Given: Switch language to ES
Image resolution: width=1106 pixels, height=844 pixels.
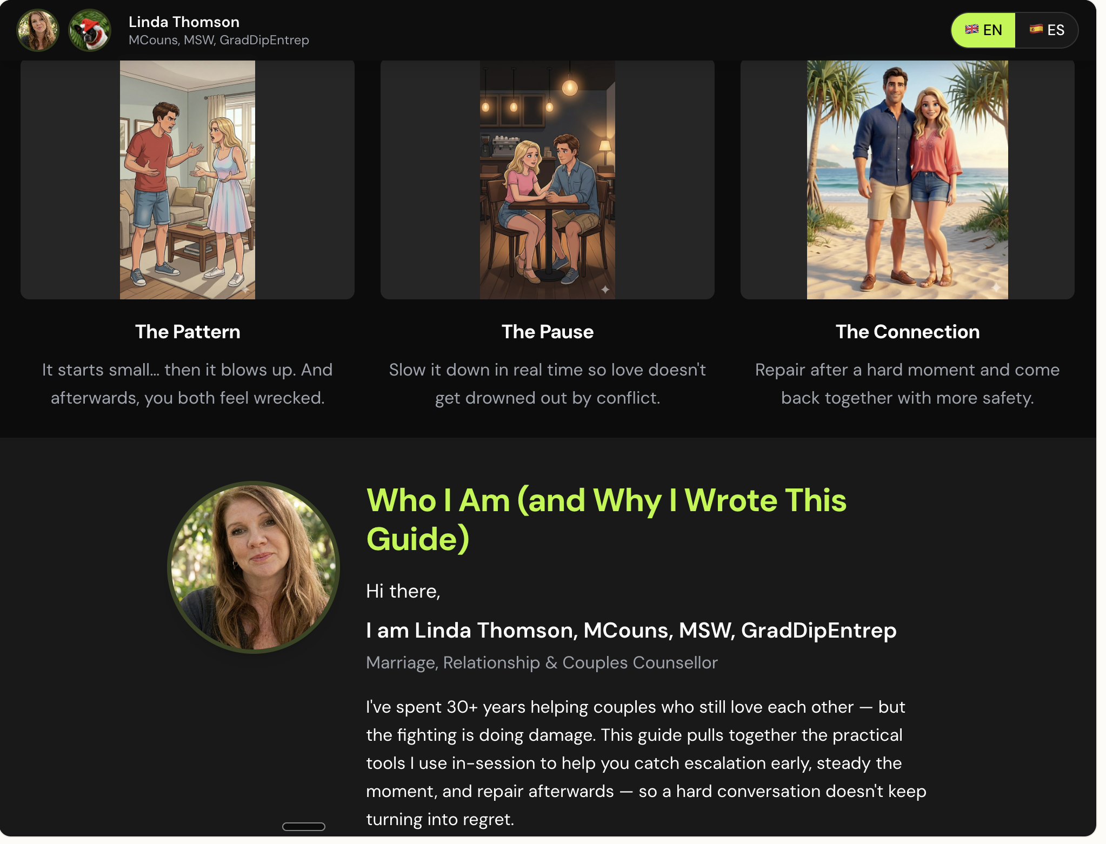Looking at the screenshot, I should 1047,30.
